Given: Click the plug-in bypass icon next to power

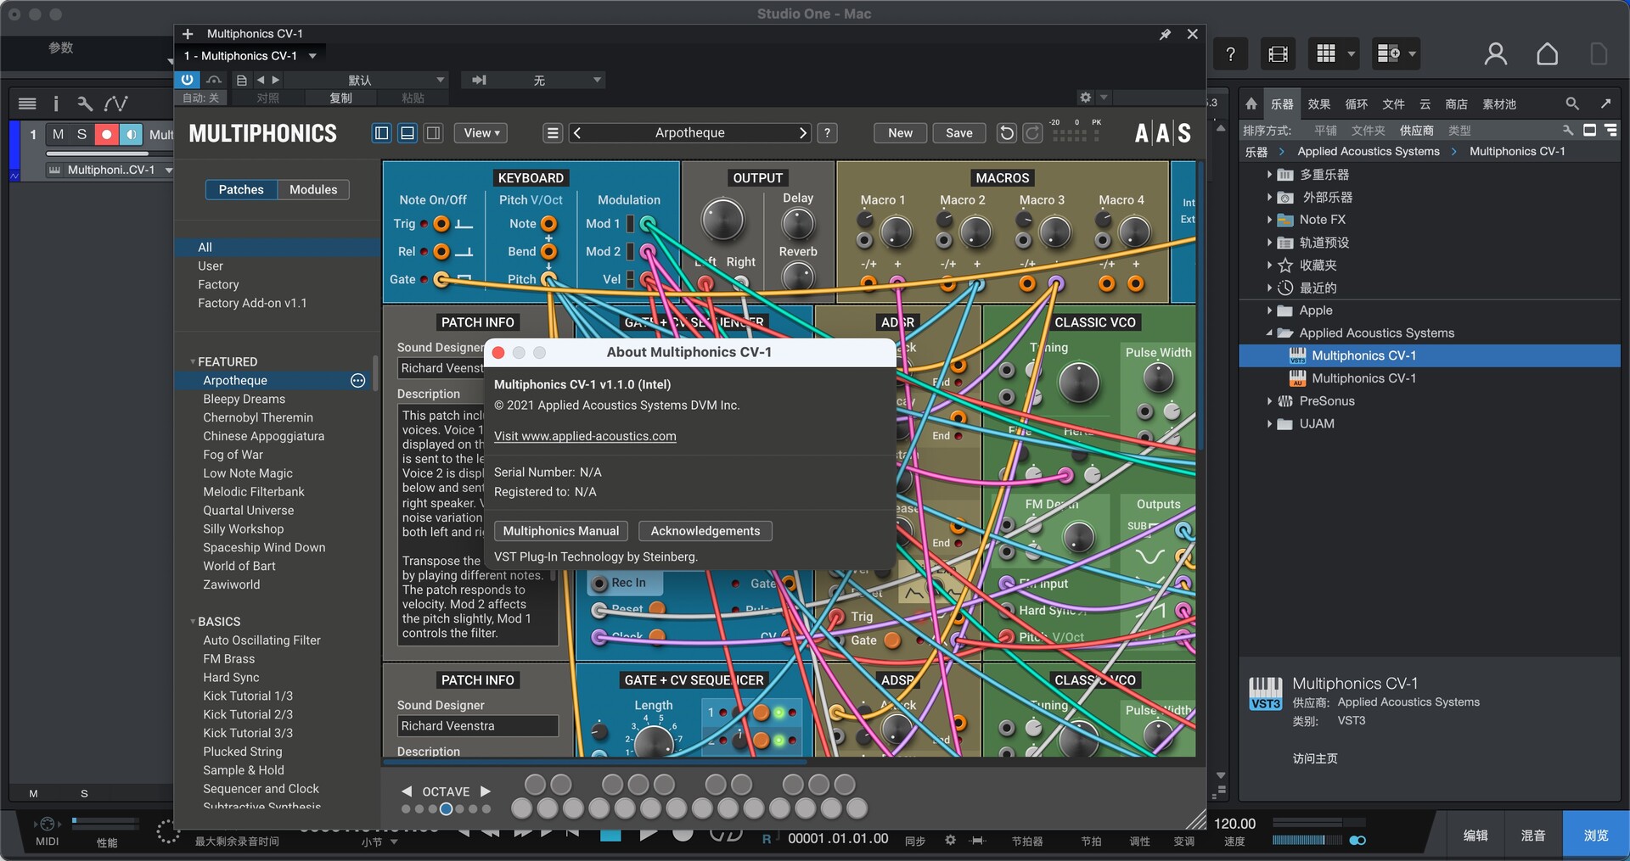Looking at the screenshot, I should coord(214,80).
